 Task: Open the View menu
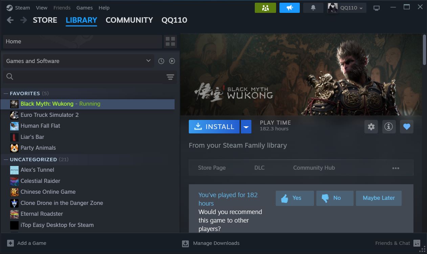coord(42,7)
